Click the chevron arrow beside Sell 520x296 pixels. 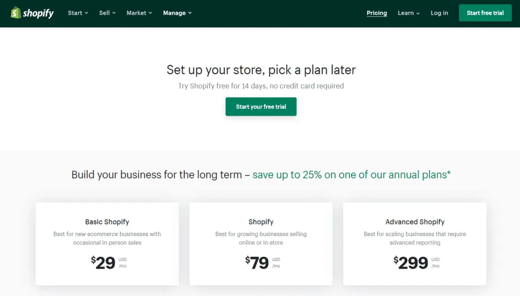pos(114,13)
